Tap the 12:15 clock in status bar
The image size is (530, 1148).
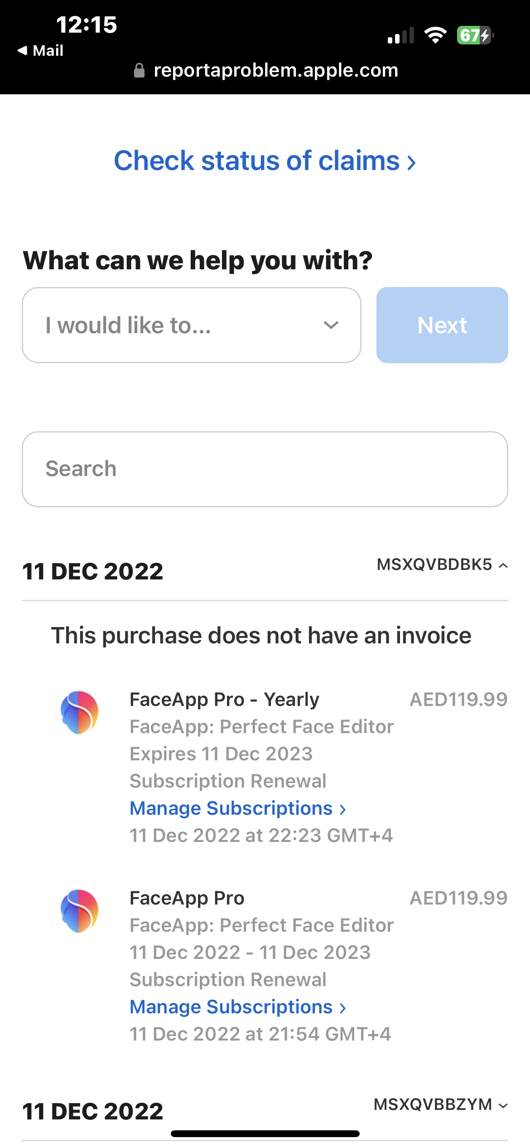(87, 24)
